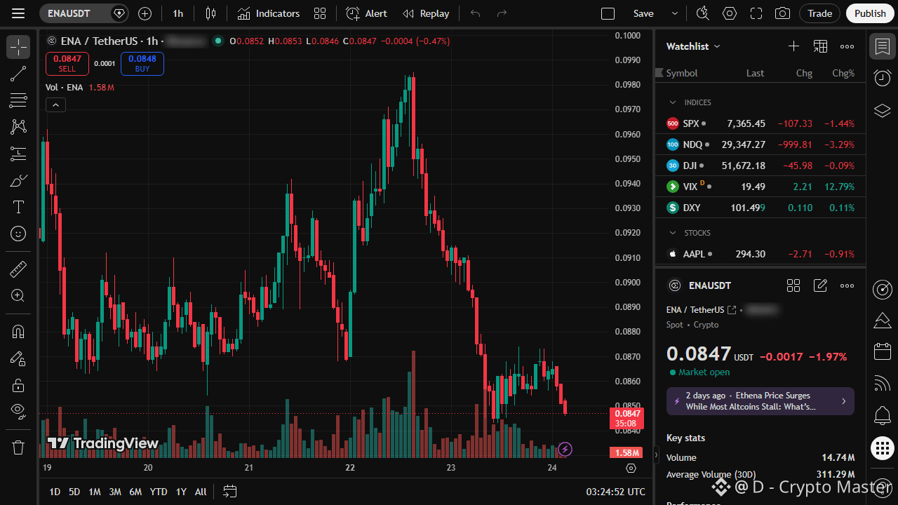Select the All time range
The image size is (898, 505).
point(201,492)
